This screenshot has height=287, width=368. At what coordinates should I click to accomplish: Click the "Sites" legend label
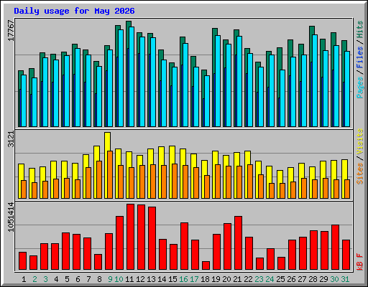[x=360, y=174]
